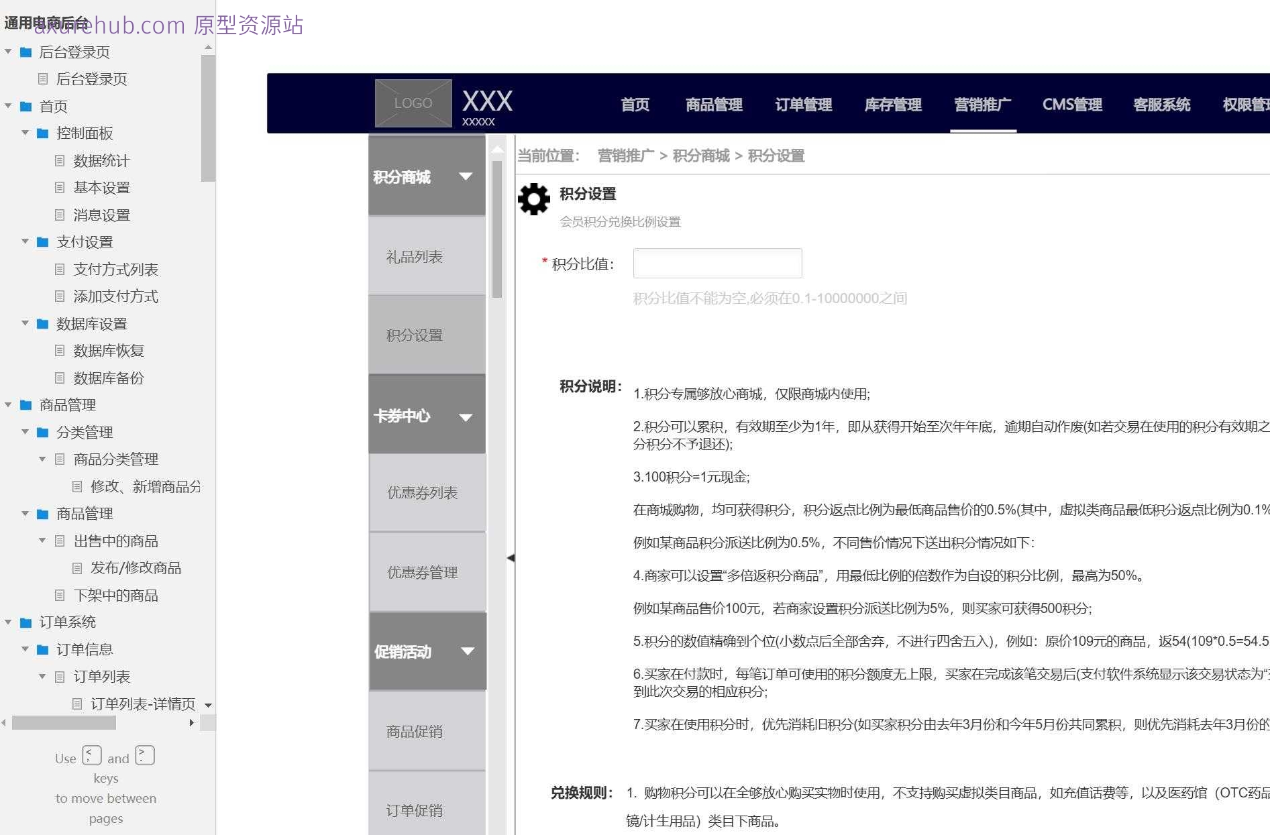This screenshot has width=1270, height=835.
Task: Click the document icon beside 后台登录页
Action: click(x=42, y=79)
